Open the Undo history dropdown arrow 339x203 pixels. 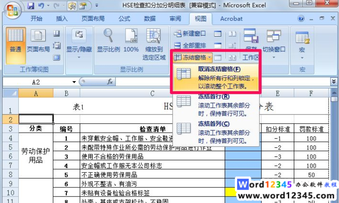click(48, 5)
